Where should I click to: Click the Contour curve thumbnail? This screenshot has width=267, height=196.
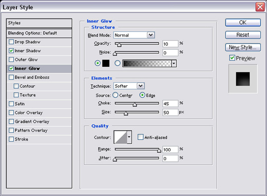click(121, 137)
